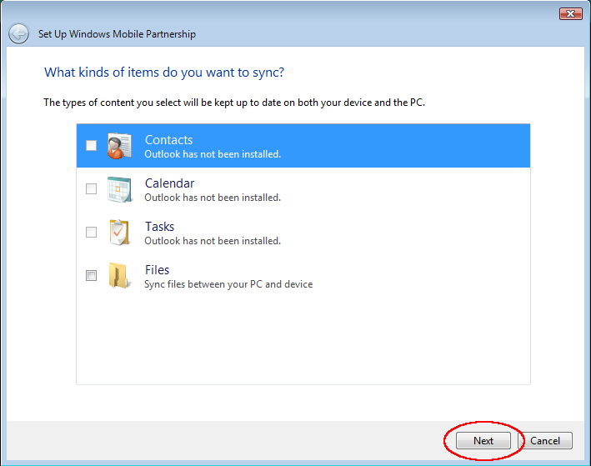Close the partnership setup window
The image size is (591, 466).
(570, 13)
